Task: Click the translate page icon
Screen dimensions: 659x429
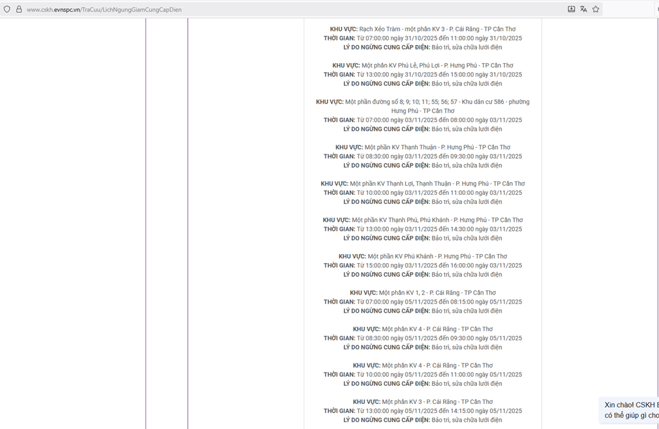Action: (x=583, y=9)
